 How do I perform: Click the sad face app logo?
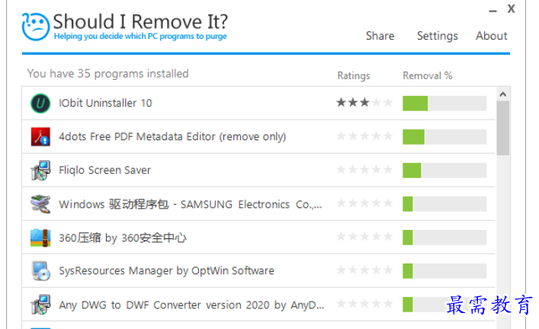(x=35, y=27)
